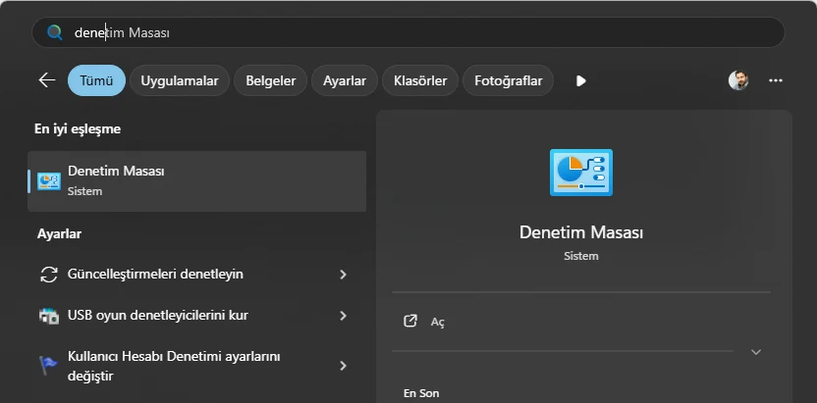Show more filters with the play arrow
The height and width of the screenshot is (403, 817).
tap(581, 80)
